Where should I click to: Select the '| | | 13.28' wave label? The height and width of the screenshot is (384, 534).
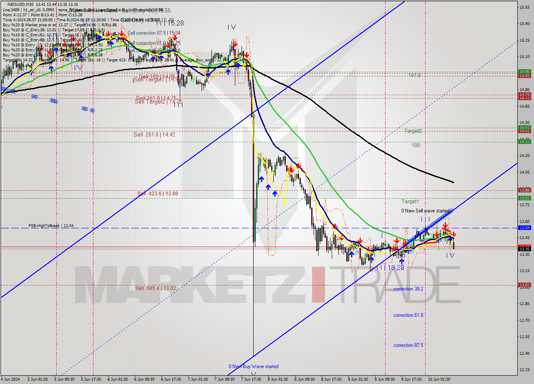point(390,268)
